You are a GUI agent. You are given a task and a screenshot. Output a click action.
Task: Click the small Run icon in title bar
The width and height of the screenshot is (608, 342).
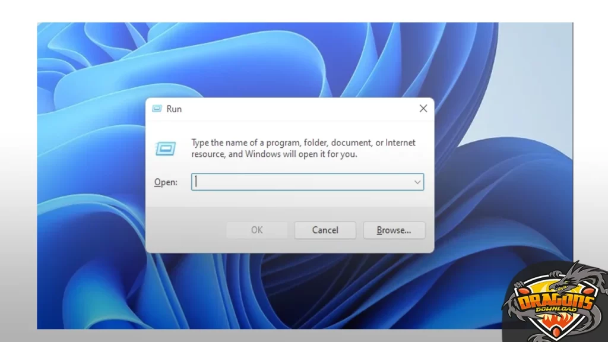point(157,109)
